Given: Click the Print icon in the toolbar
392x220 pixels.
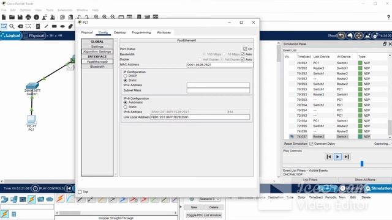Looking at the screenshot, I should [28, 17].
